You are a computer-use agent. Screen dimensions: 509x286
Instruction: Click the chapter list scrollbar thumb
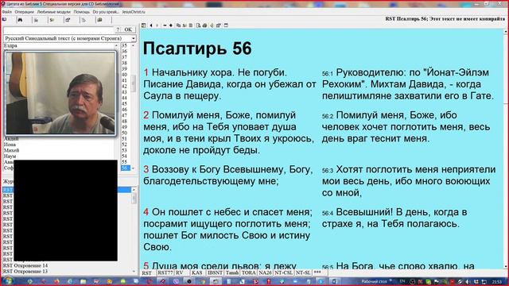click(x=133, y=83)
